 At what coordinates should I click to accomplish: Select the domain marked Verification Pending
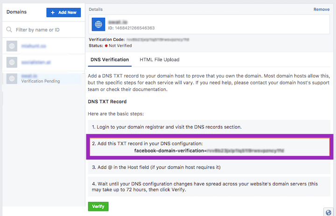click(x=44, y=78)
